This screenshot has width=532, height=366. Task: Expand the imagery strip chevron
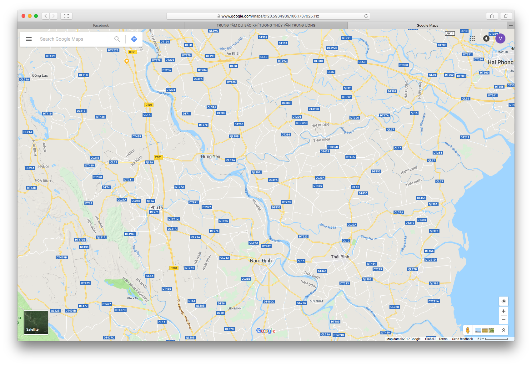tap(504, 330)
